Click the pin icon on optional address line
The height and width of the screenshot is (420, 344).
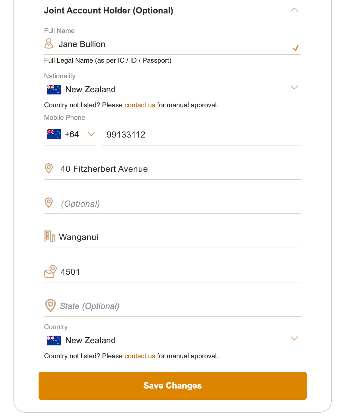(49, 203)
